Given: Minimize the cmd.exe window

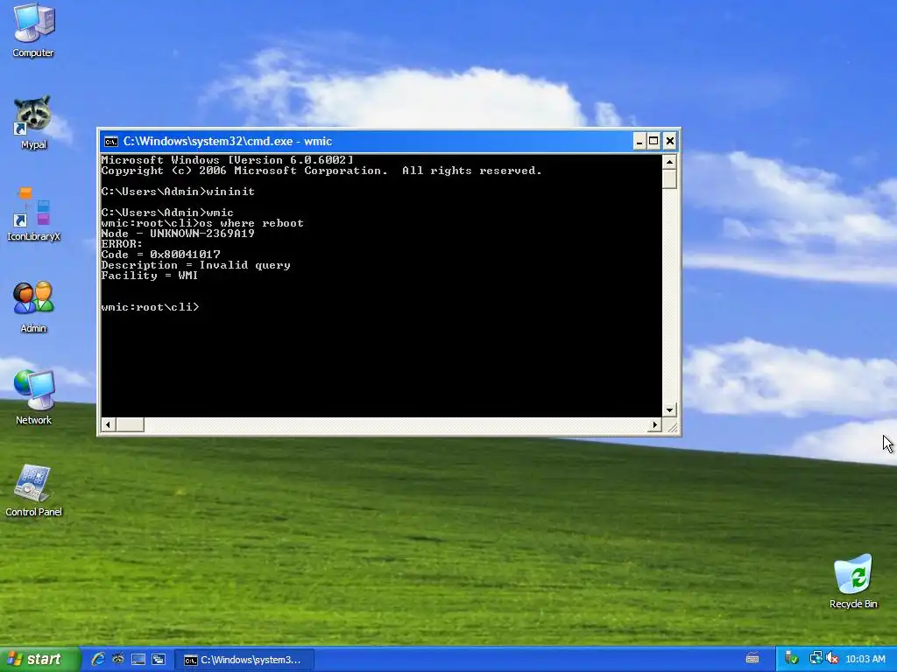Looking at the screenshot, I should coord(639,141).
